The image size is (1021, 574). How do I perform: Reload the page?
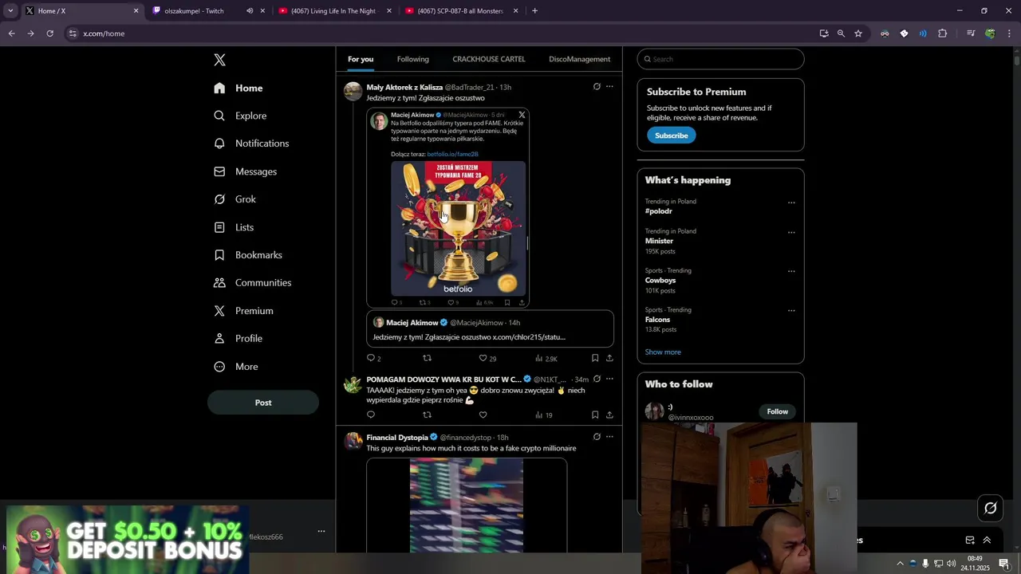tap(49, 33)
